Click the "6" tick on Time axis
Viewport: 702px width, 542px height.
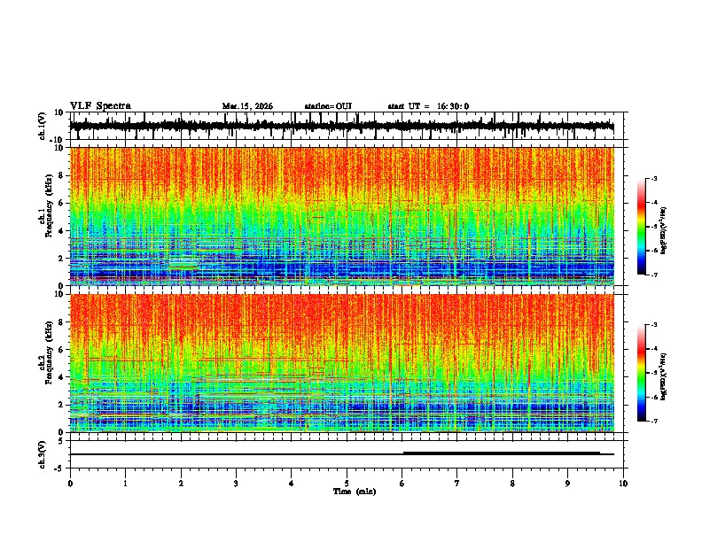(x=402, y=484)
